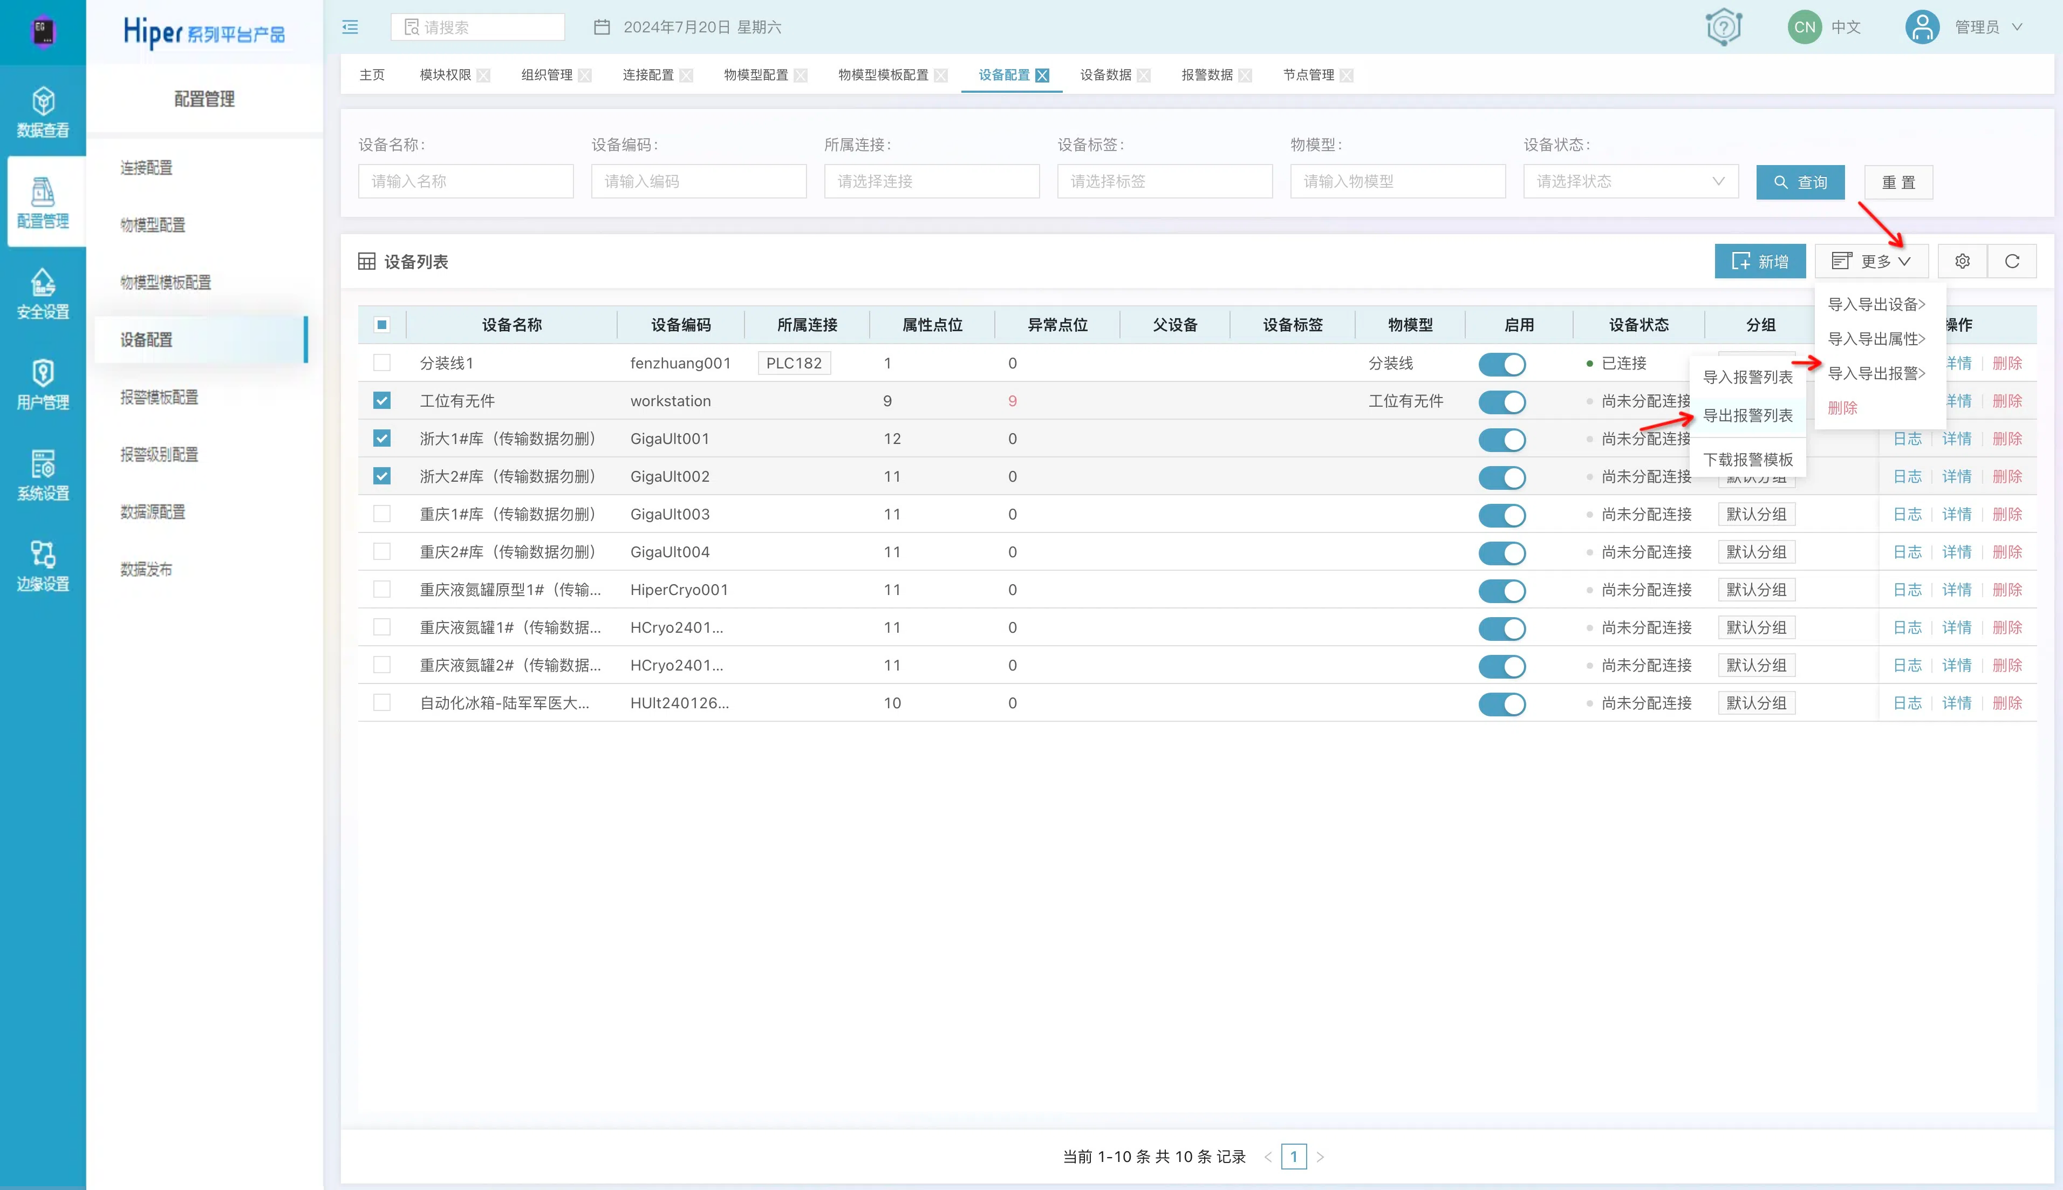Collapse the side menu with hamburger icon
The image size is (2063, 1190).
350,27
